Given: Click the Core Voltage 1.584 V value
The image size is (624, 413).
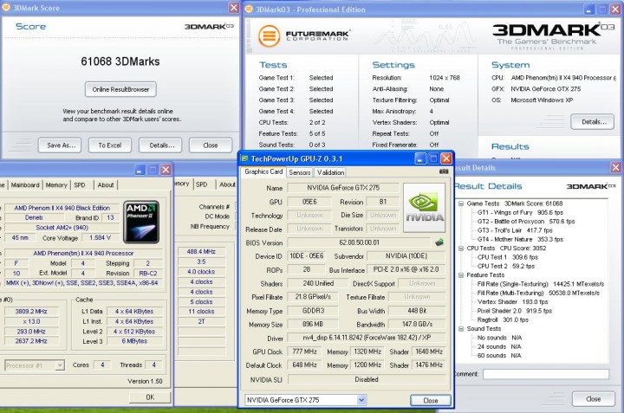Looking at the screenshot, I should click(100, 238).
